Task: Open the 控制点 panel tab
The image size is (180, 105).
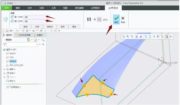Action: point(50,27)
